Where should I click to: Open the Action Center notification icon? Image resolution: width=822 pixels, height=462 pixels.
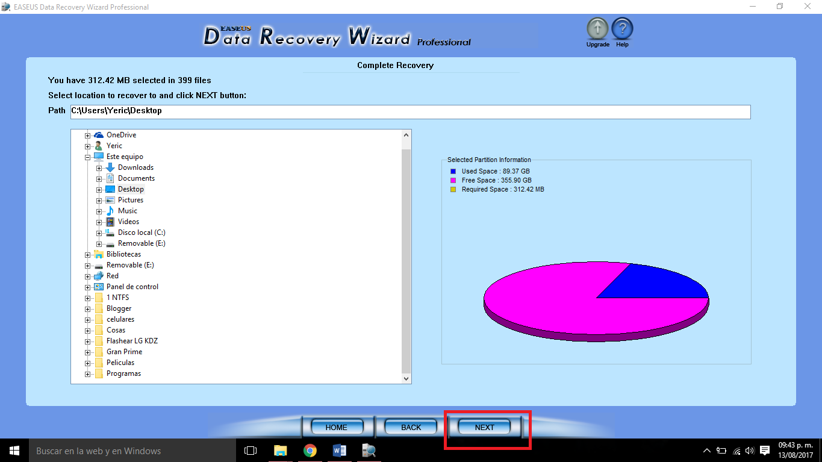765,451
